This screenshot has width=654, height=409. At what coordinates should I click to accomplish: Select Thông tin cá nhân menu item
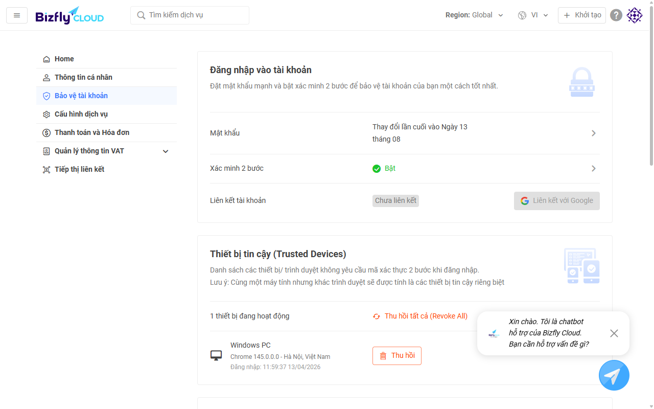point(83,78)
